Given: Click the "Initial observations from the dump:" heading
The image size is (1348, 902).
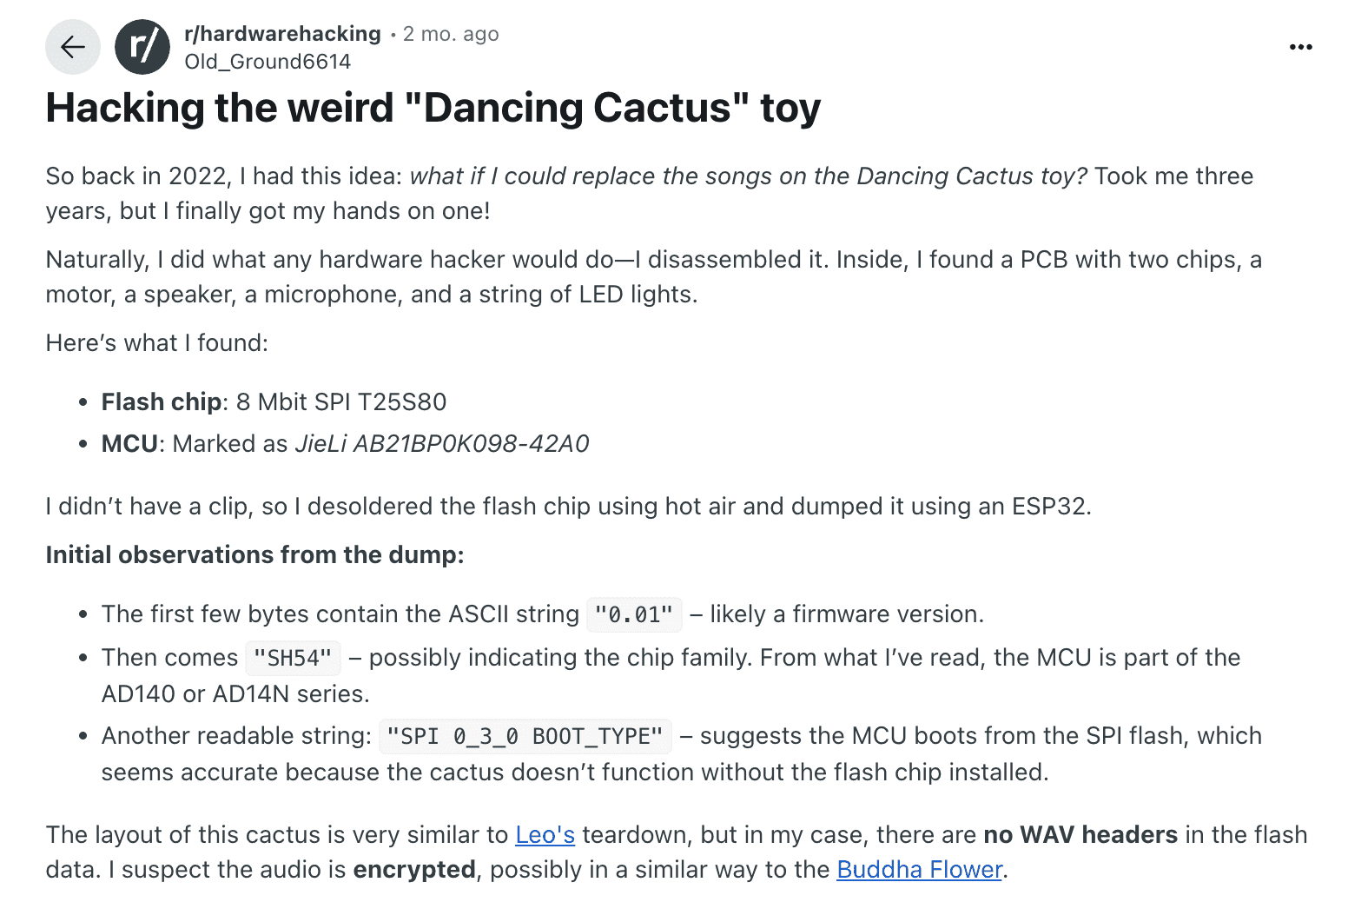Looking at the screenshot, I should tap(254, 555).
